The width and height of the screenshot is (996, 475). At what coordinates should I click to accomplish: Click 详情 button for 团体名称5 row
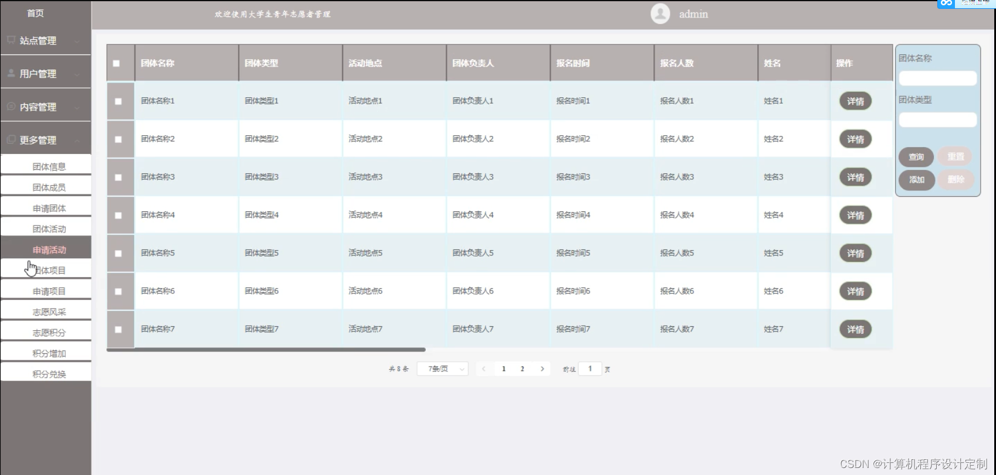(855, 254)
